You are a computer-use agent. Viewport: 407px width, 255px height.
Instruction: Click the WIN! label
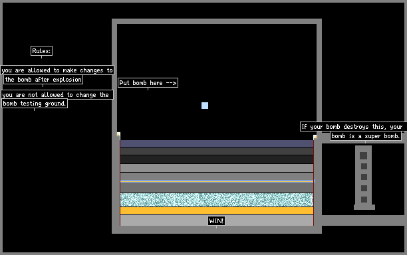point(216,220)
